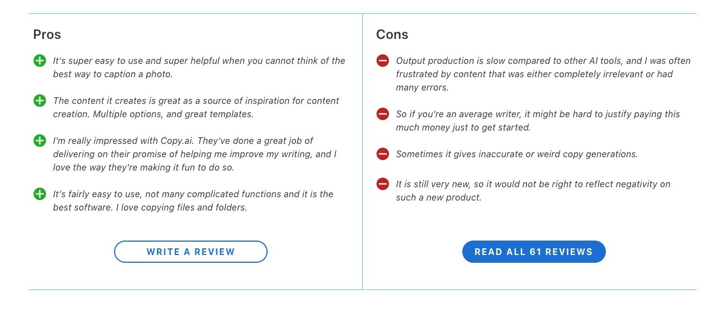Viewport: 716px width, 310px height.
Task: Click the green plus icon next to "fairly easy to use"
Action: pos(39,194)
